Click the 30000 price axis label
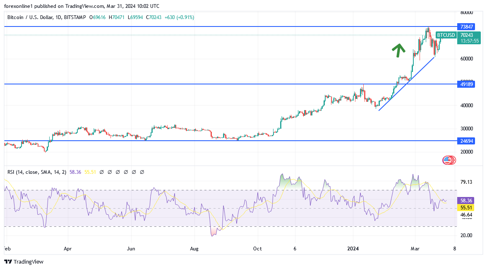487x269 pixels. click(466, 129)
